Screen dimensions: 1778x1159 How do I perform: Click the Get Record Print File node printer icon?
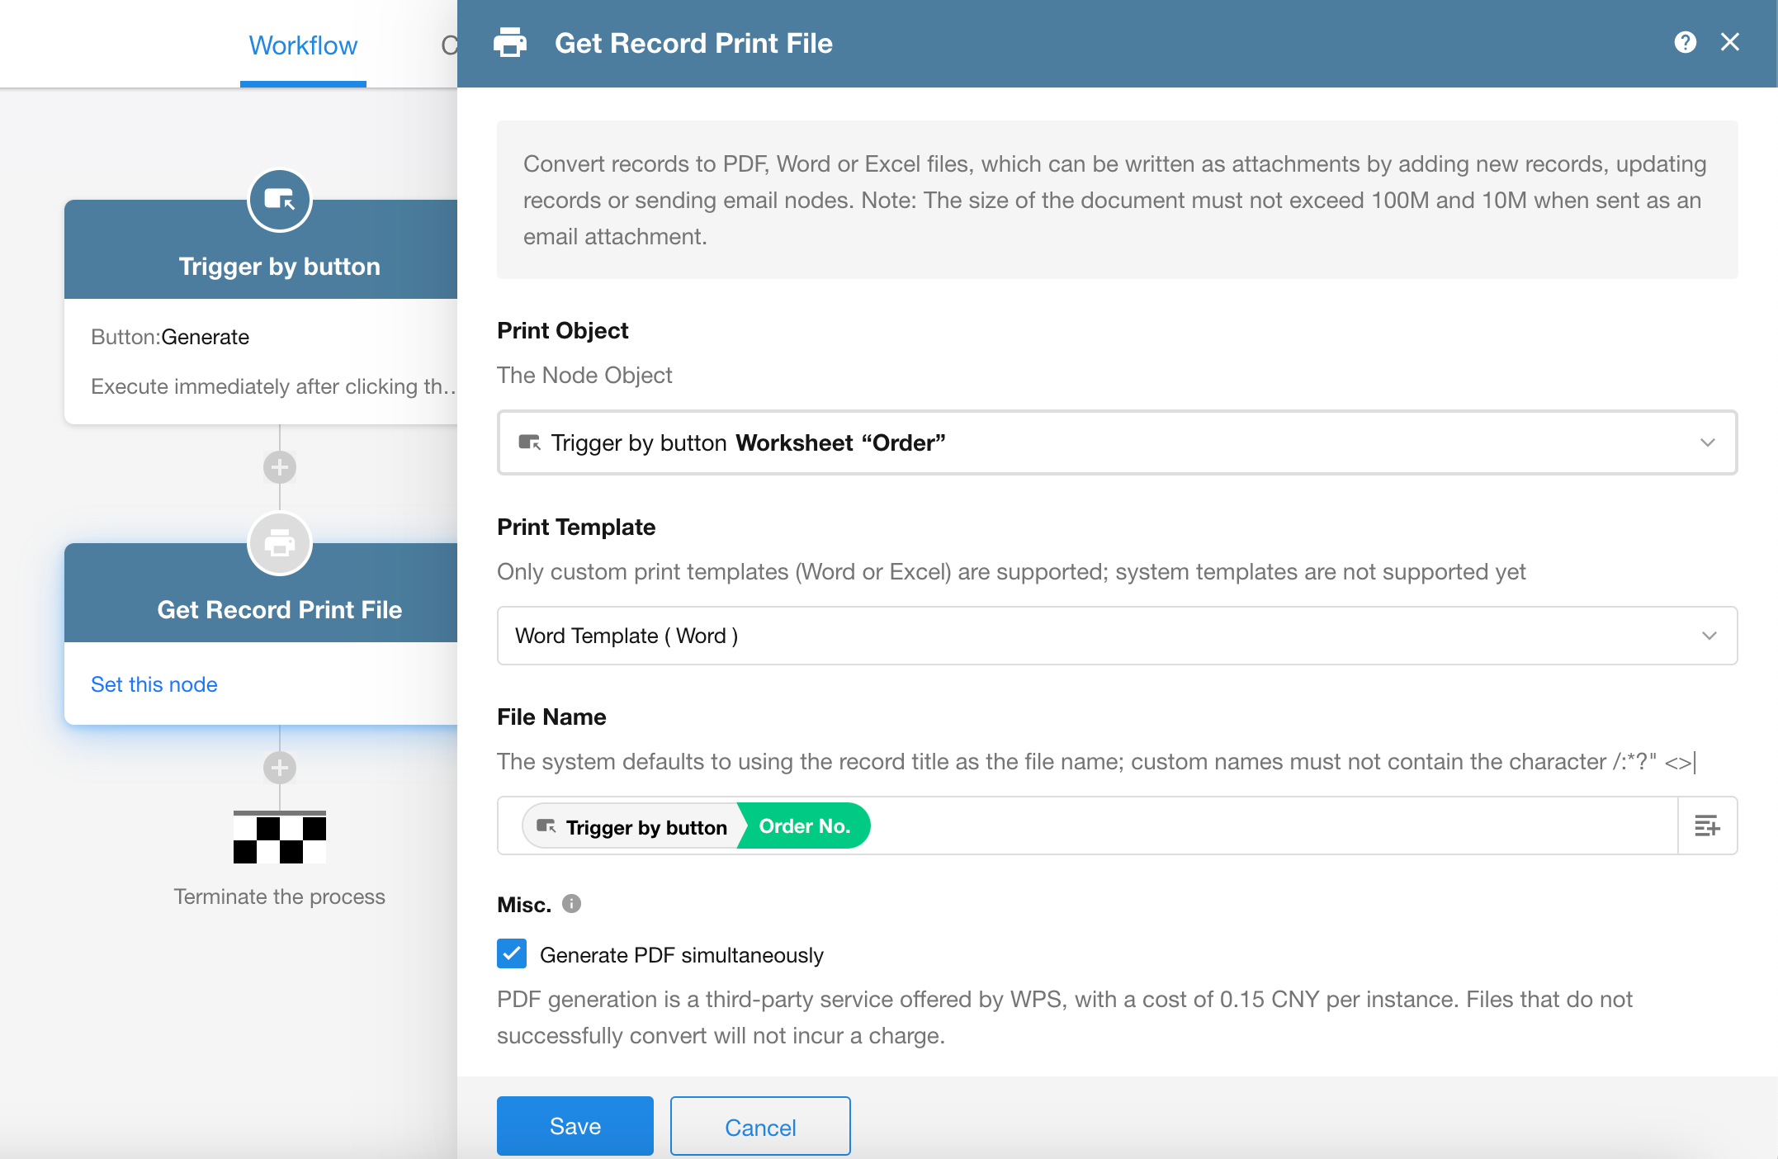[x=280, y=543]
